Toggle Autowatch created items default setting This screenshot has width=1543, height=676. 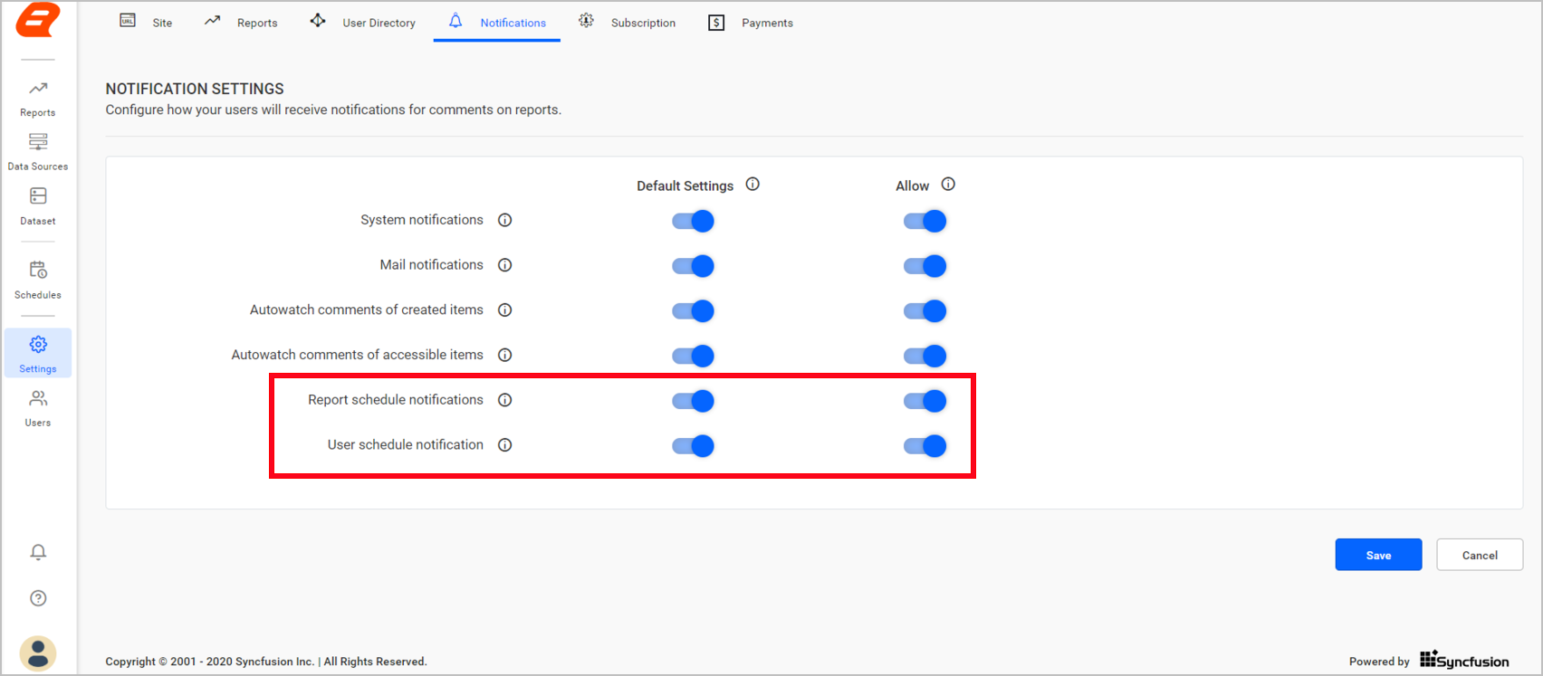point(694,311)
